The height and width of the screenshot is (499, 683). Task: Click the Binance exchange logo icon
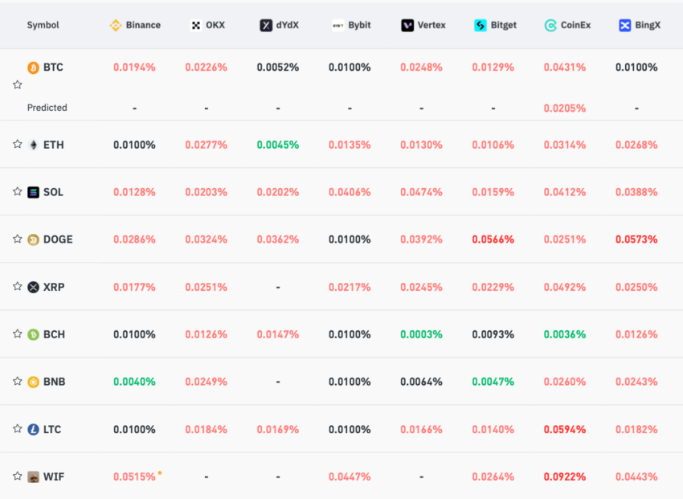coord(116,25)
